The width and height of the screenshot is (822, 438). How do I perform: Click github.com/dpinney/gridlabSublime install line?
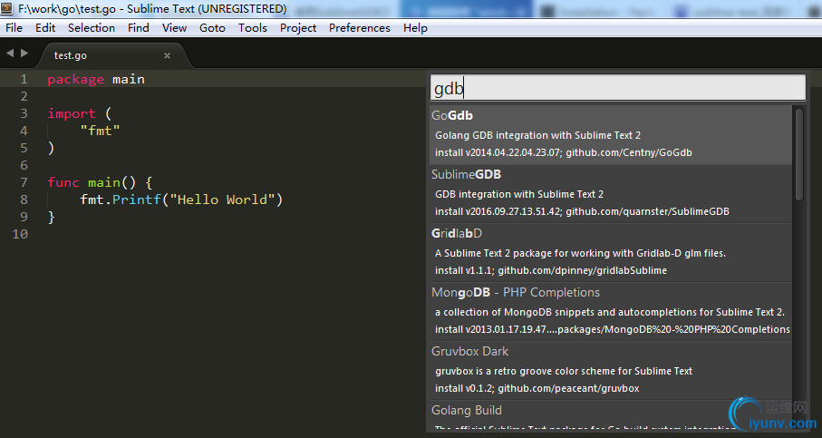pyautogui.click(x=551, y=270)
